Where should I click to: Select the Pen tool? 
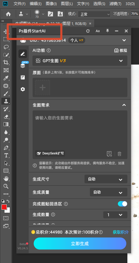click(x=6, y=148)
